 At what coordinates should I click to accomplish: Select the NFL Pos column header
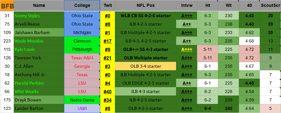coord(145,6)
